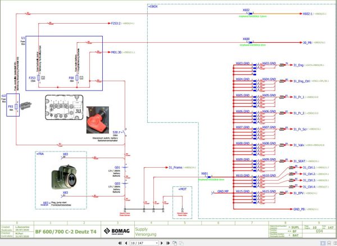Click the S30 disconnect switch label

click(115, 132)
